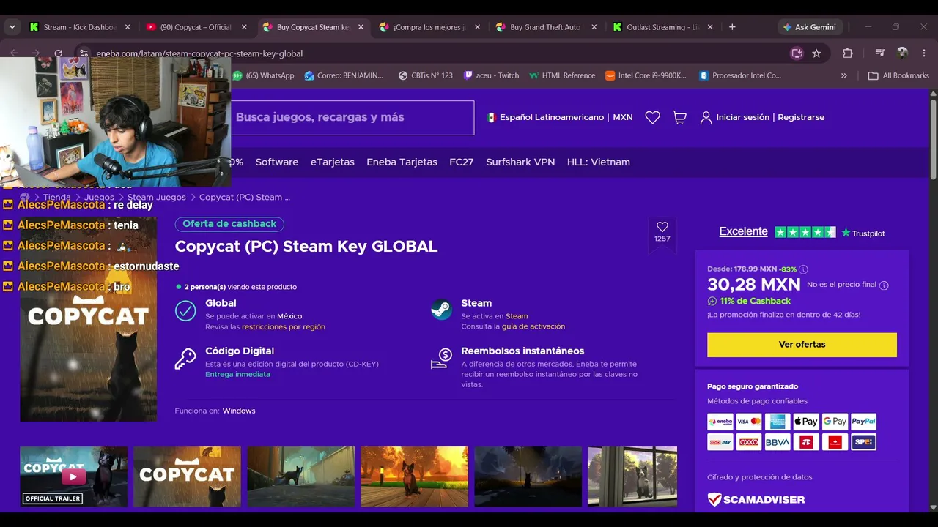Open the Chrome profile avatar

tap(902, 53)
